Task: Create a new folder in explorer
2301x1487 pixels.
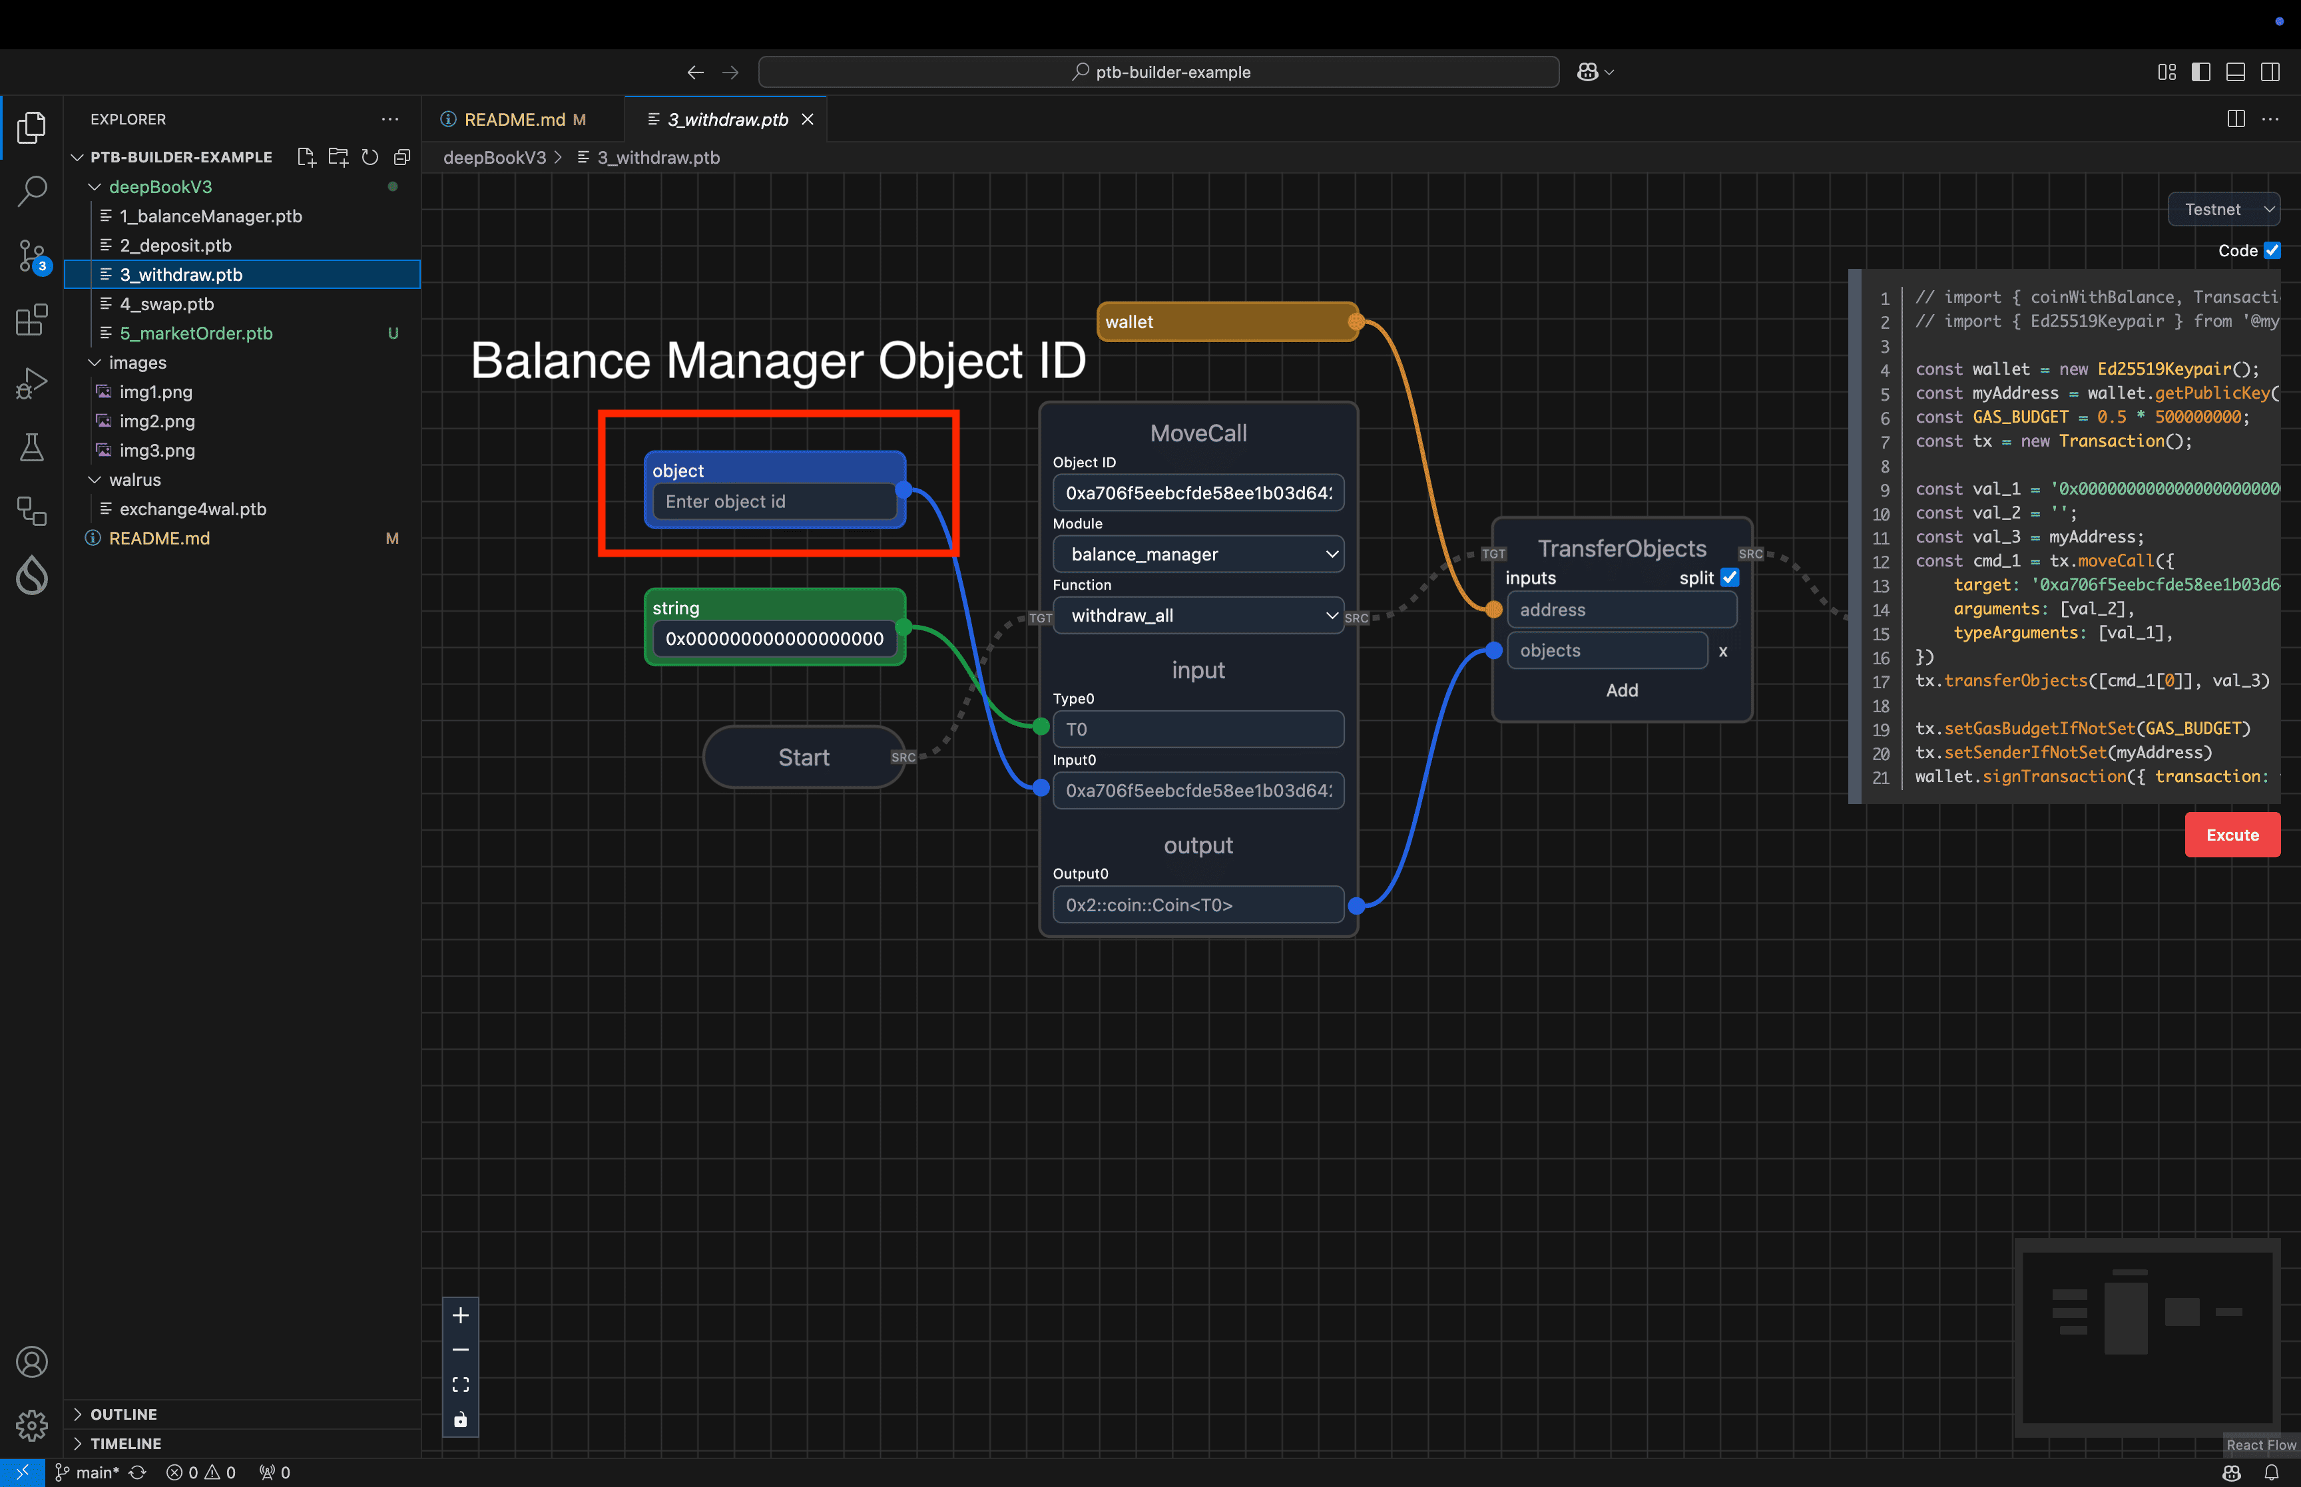Action: [x=338, y=156]
